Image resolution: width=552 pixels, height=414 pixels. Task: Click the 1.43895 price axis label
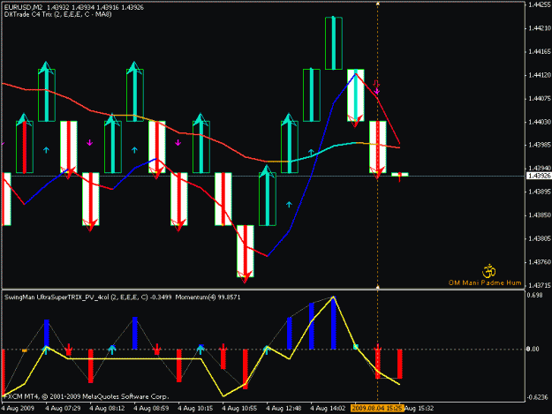[540, 192]
